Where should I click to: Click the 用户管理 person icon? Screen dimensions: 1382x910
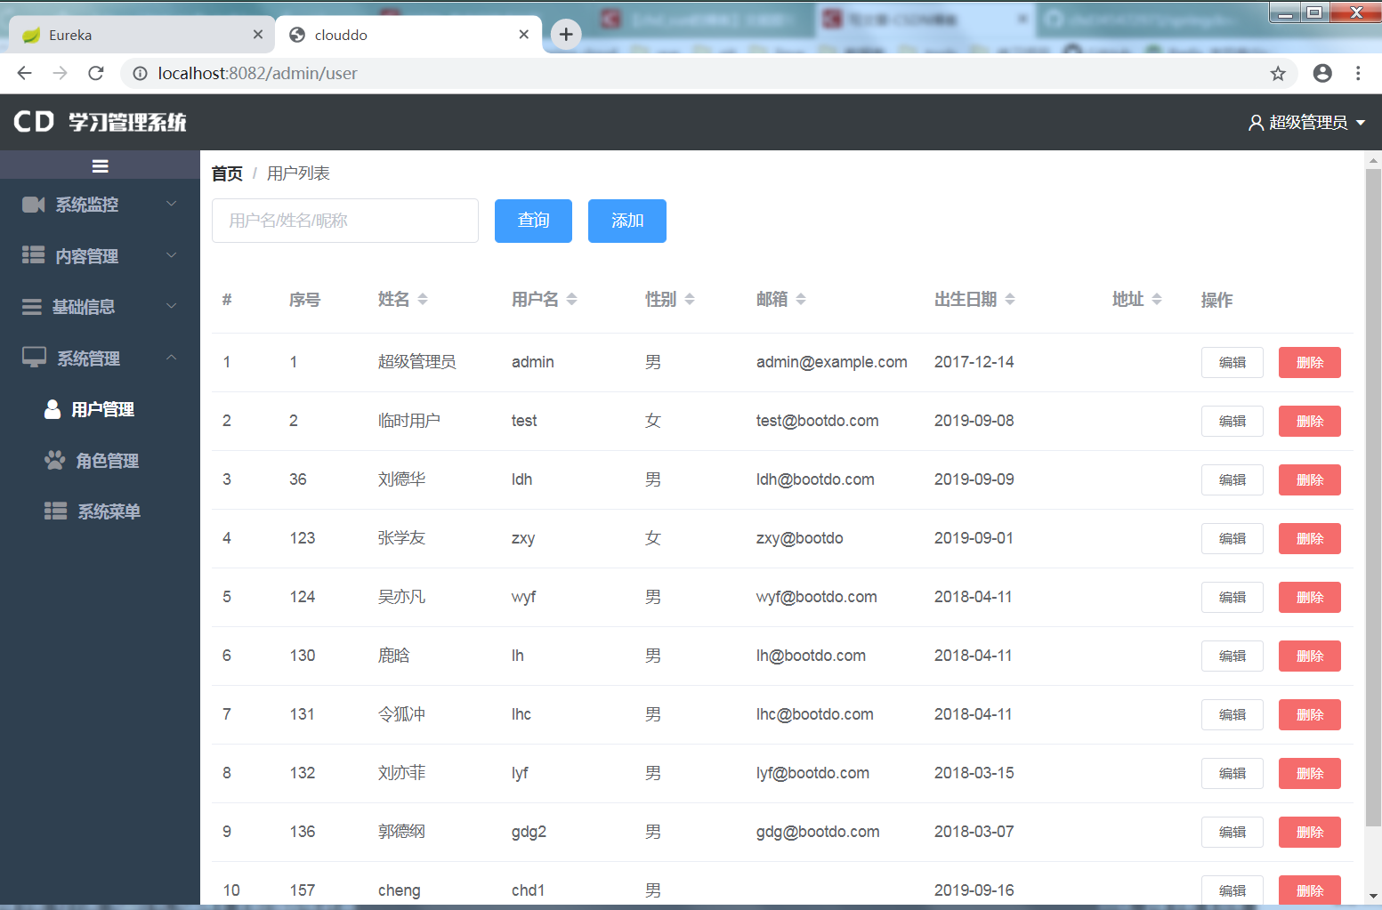coord(53,408)
